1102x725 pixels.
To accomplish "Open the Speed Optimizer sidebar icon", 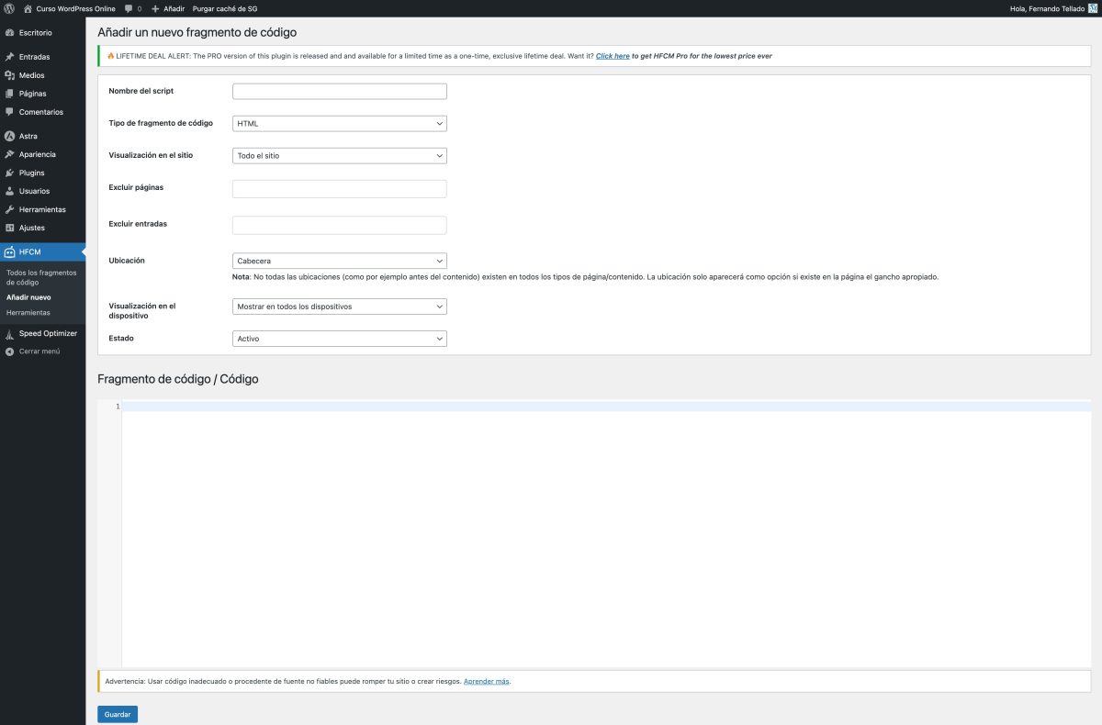I will pos(11,332).
